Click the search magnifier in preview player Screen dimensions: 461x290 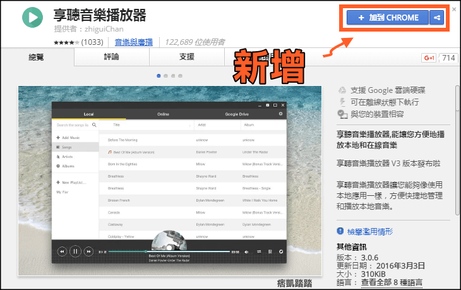(x=94, y=124)
